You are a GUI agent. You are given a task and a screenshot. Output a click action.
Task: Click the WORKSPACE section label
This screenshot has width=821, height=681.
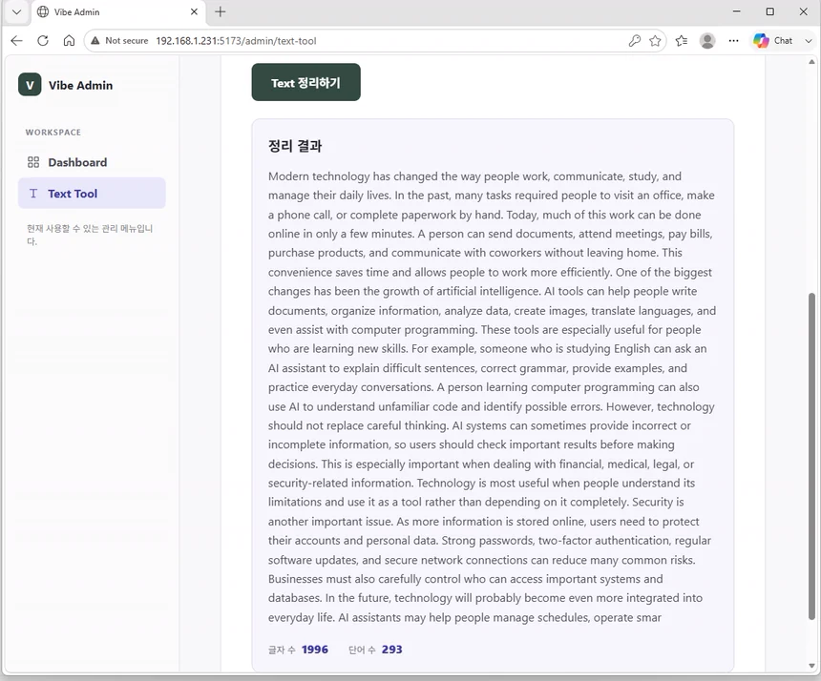53,133
